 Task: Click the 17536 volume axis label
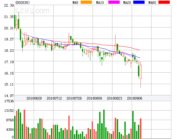click(9, 101)
